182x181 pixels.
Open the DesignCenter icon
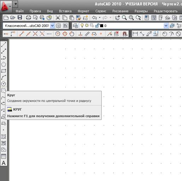coord(154,18)
